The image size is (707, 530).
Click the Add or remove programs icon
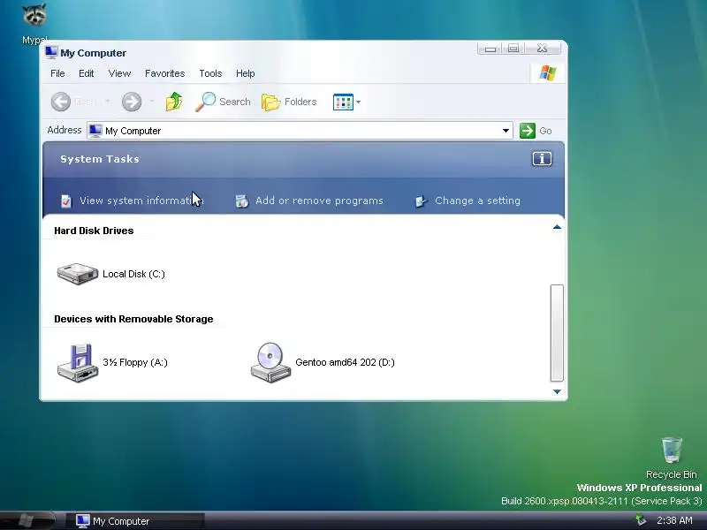coord(242,201)
